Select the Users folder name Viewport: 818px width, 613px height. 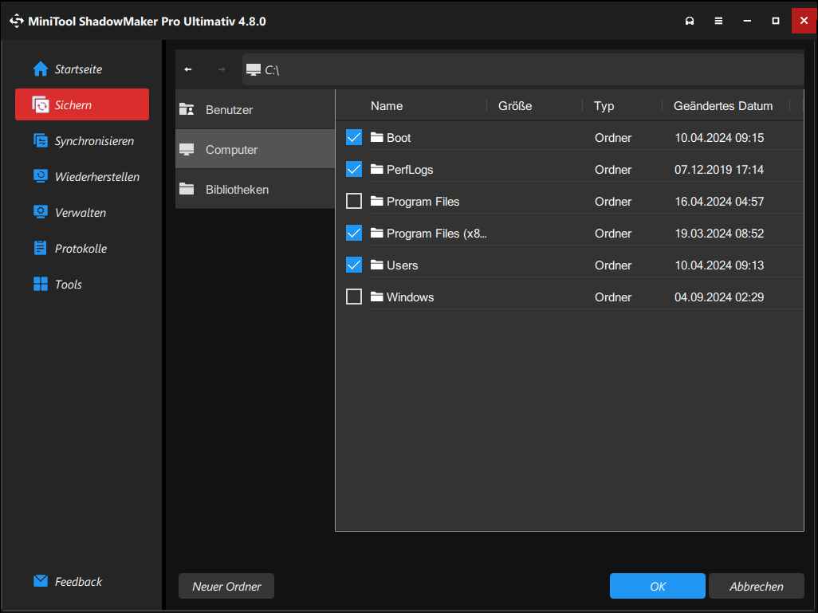pyautogui.click(x=402, y=265)
